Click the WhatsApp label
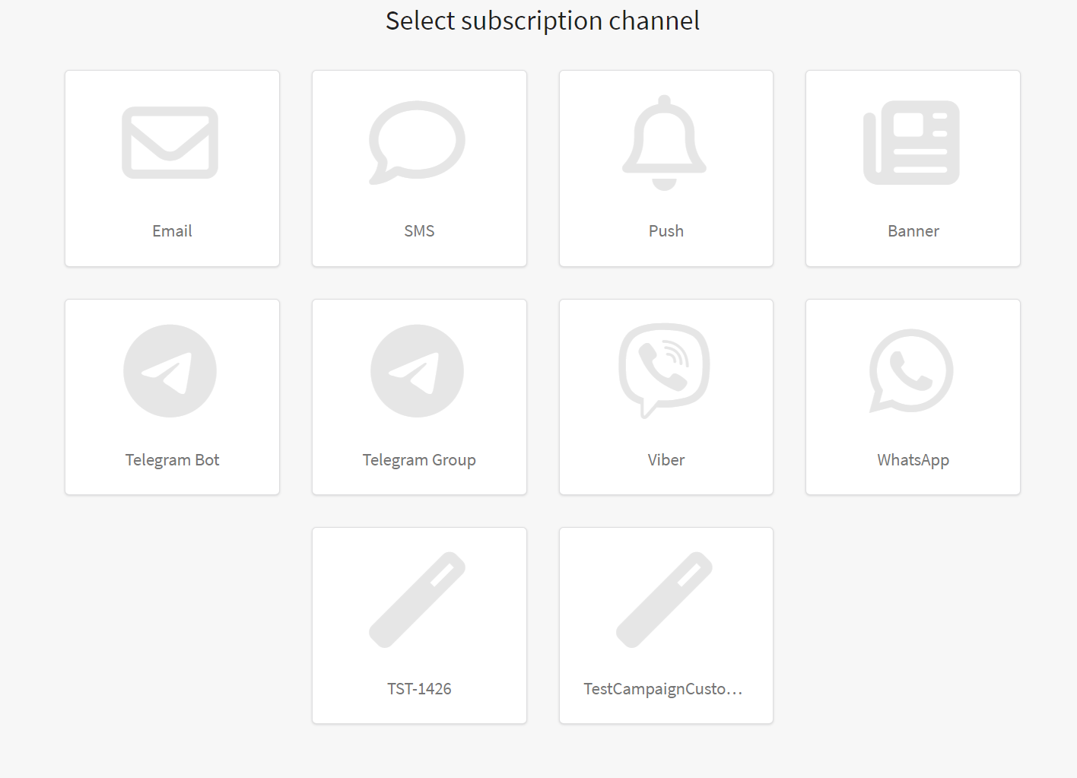The width and height of the screenshot is (1077, 778). point(913,460)
